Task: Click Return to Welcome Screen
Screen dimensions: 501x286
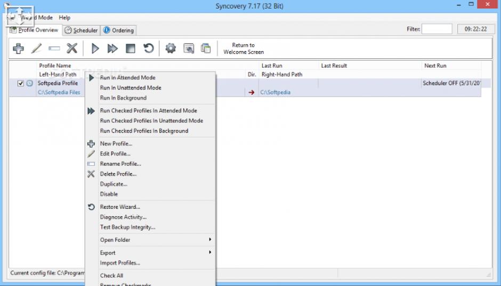Action: tap(244, 48)
